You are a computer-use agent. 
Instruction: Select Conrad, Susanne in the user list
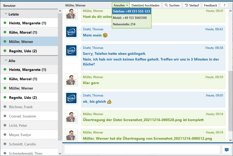[x=22, y=116]
